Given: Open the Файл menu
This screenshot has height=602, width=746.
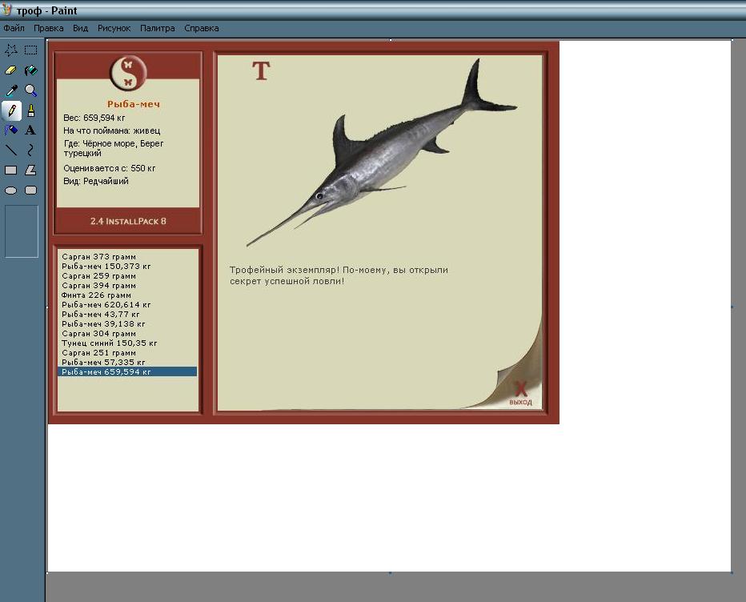Looking at the screenshot, I should (x=14, y=28).
